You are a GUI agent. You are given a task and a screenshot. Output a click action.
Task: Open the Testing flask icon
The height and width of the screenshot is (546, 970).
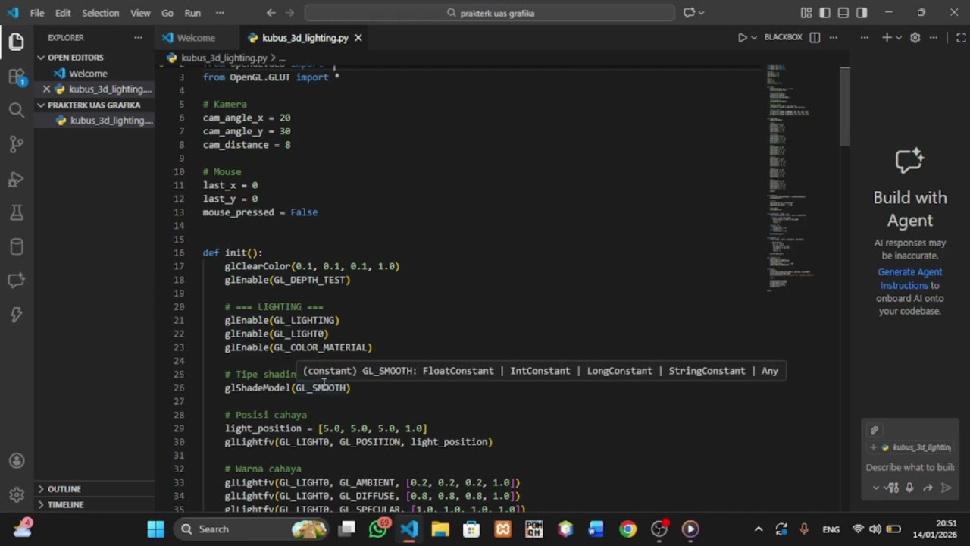coord(17,213)
